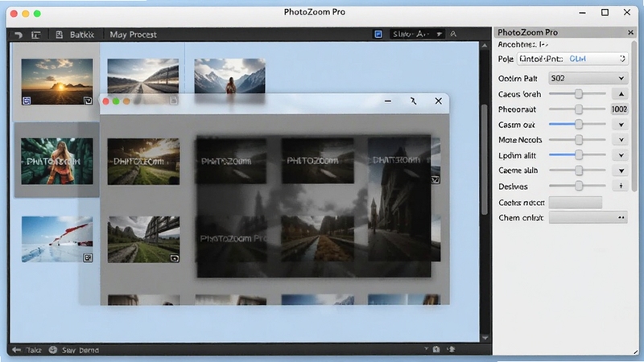Click Take in the bottom status bar
The height and width of the screenshot is (362, 644).
click(x=34, y=350)
